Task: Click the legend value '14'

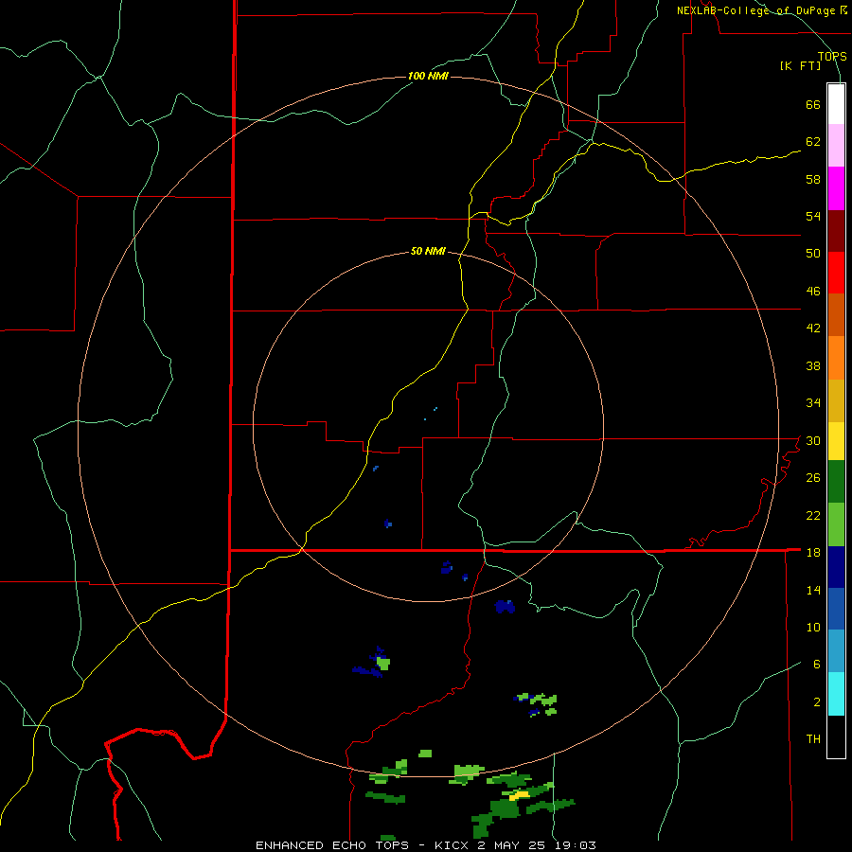Action: click(x=813, y=590)
